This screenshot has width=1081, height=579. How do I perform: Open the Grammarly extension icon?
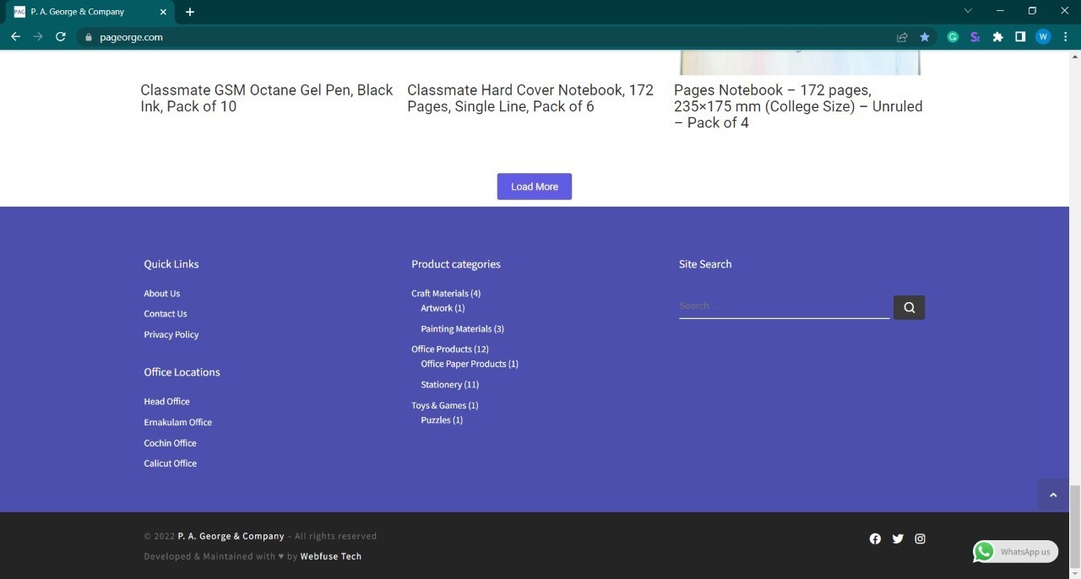pos(953,37)
